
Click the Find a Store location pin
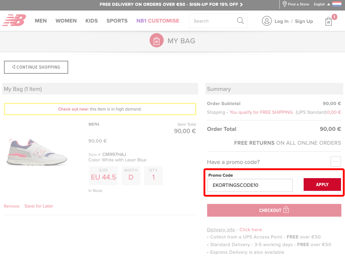coord(284,4)
